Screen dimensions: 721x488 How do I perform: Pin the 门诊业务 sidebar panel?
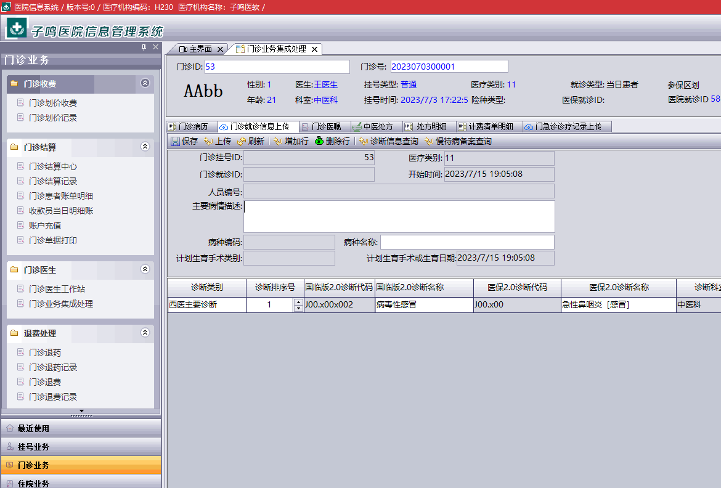144,47
